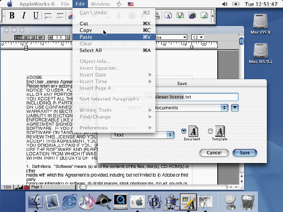
Task: Open the File menu
Action: (x=65, y=4)
